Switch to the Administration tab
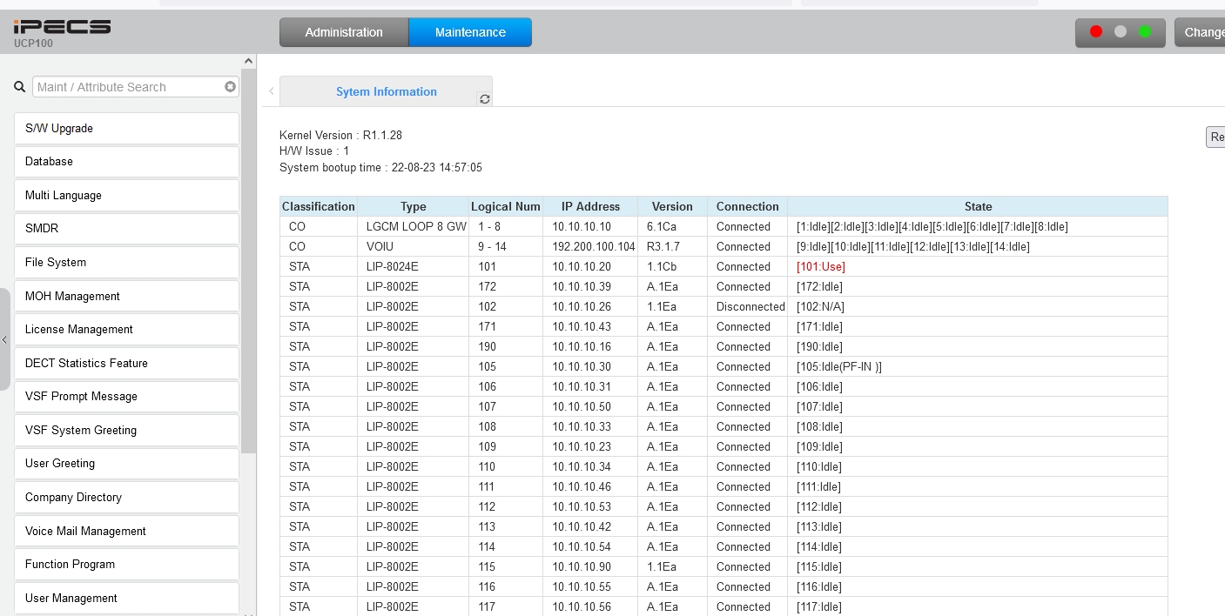 click(344, 32)
